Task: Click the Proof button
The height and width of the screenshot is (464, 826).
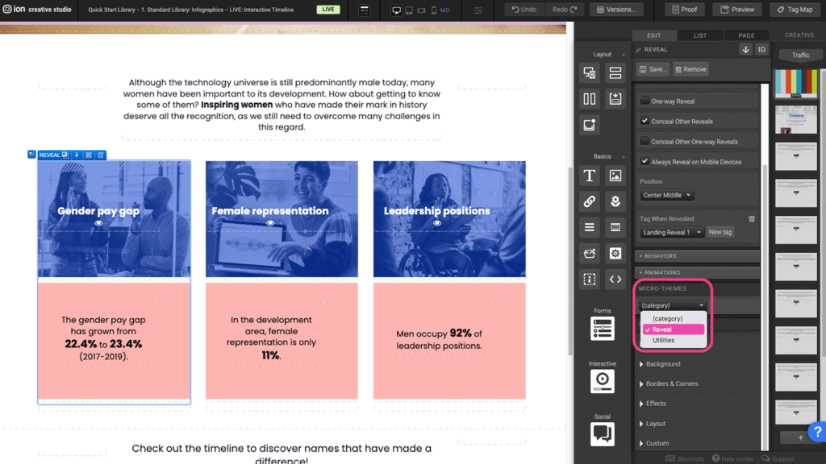Action: pyautogui.click(x=684, y=10)
